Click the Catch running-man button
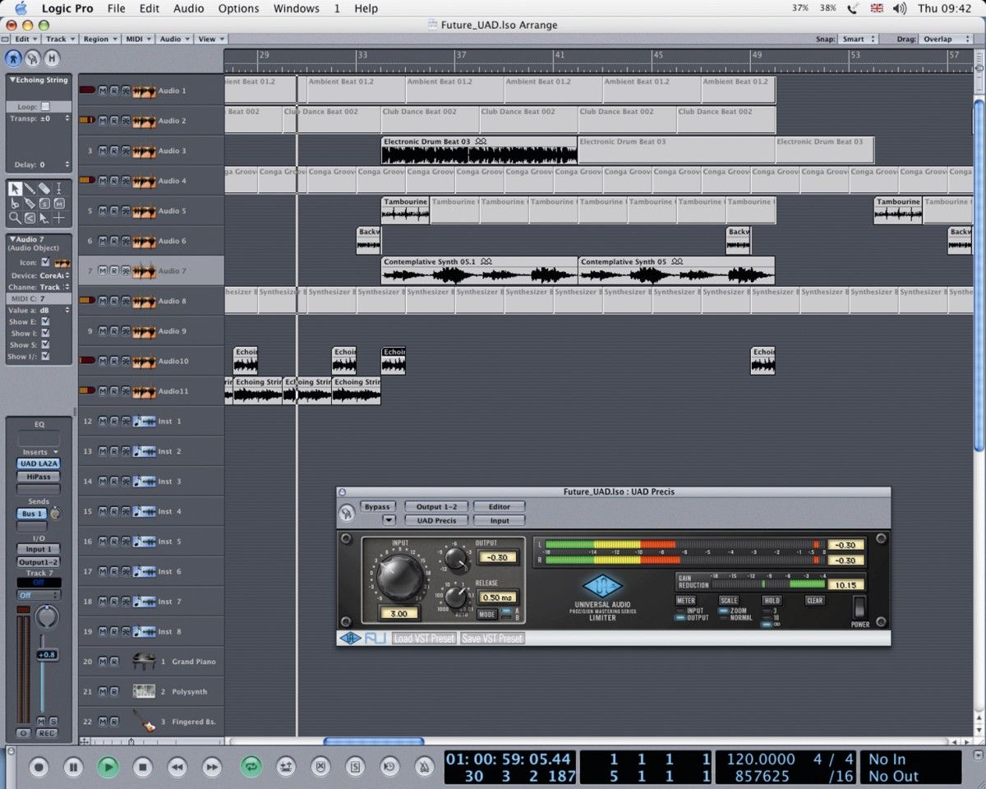Image resolution: width=986 pixels, height=789 pixels. pyautogui.click(x=13, y=58)
